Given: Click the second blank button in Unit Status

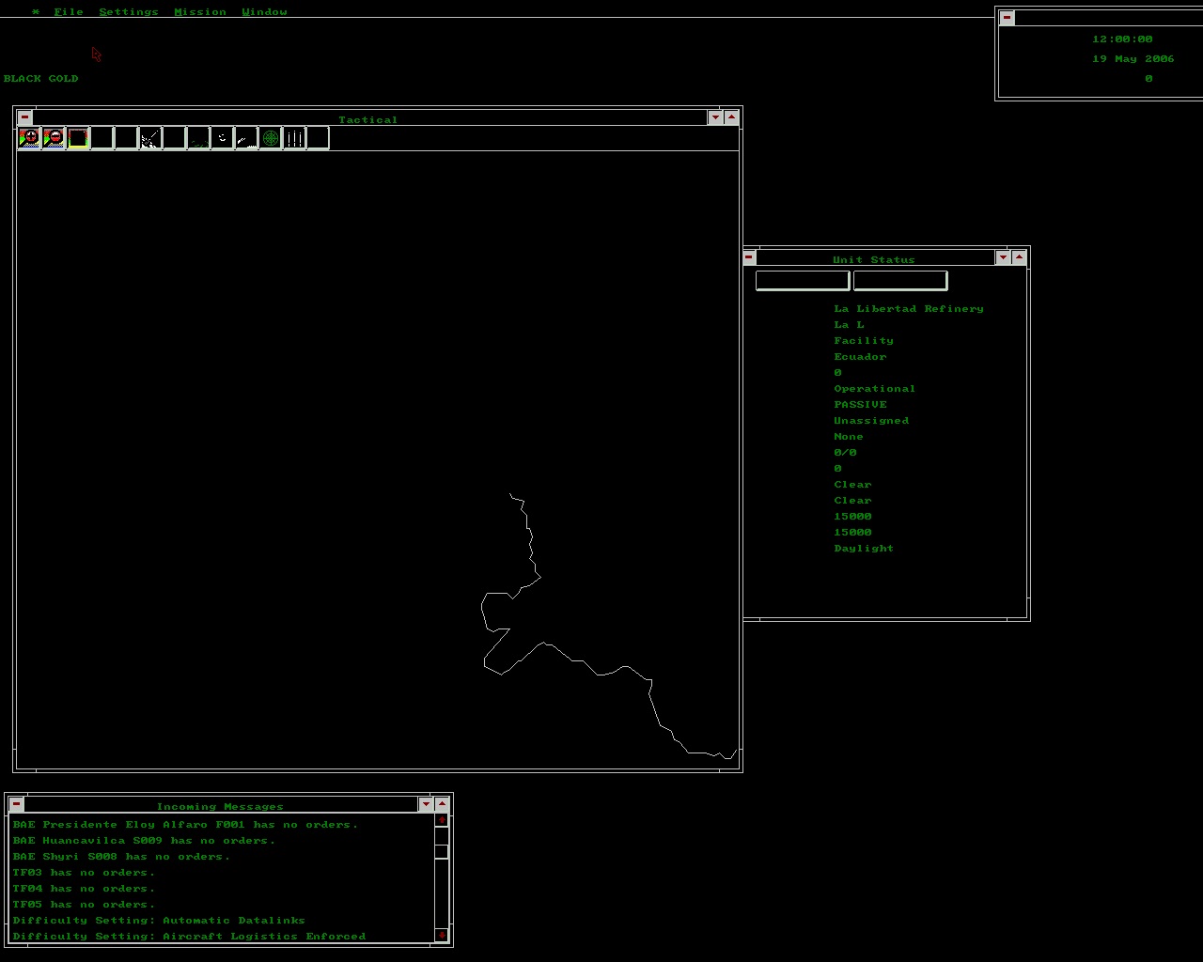Looking at the screenshot, I should tap(900, 281).
